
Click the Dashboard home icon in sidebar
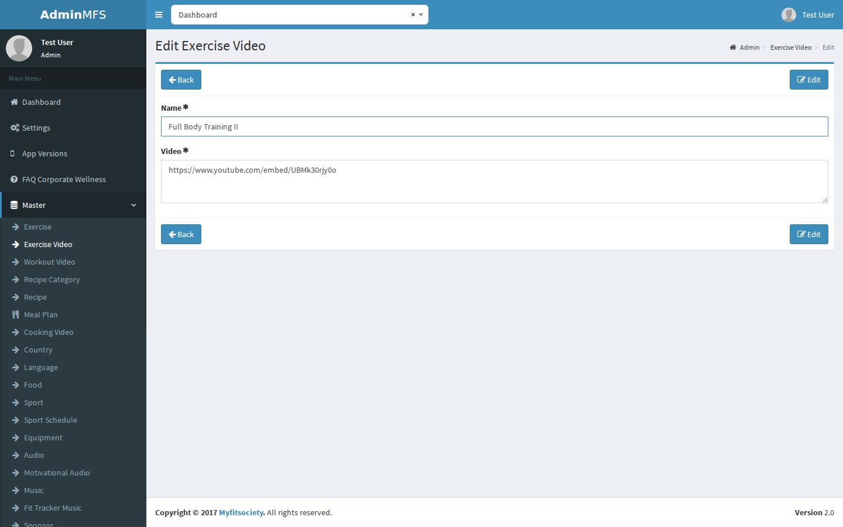click(14, 102)
